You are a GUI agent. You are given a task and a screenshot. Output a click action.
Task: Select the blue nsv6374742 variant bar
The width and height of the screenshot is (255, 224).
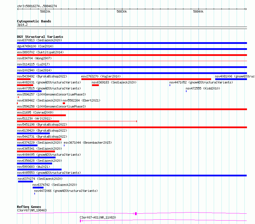tap(38, 188)
